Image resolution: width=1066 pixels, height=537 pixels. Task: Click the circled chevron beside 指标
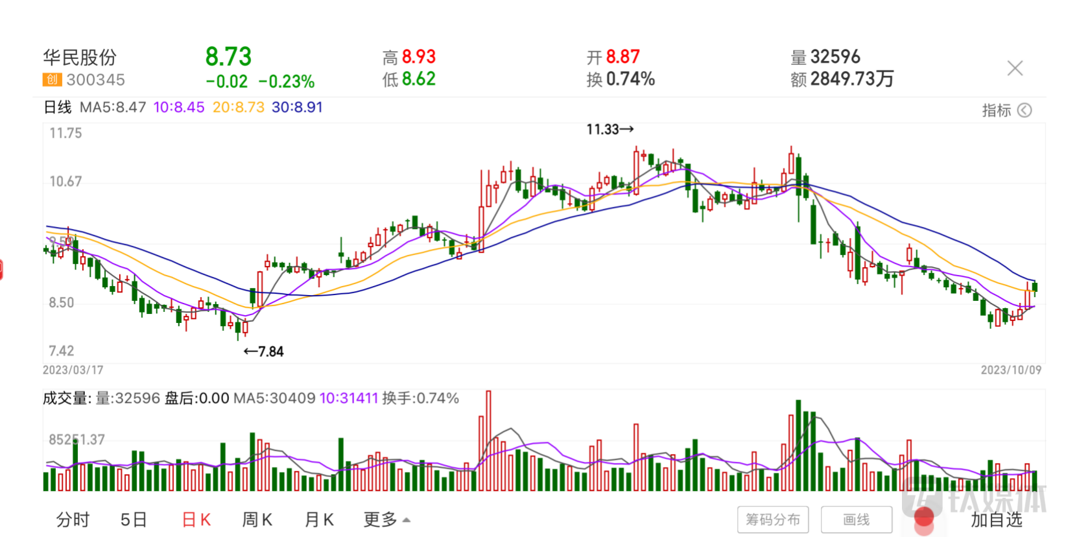point(1025,110)
